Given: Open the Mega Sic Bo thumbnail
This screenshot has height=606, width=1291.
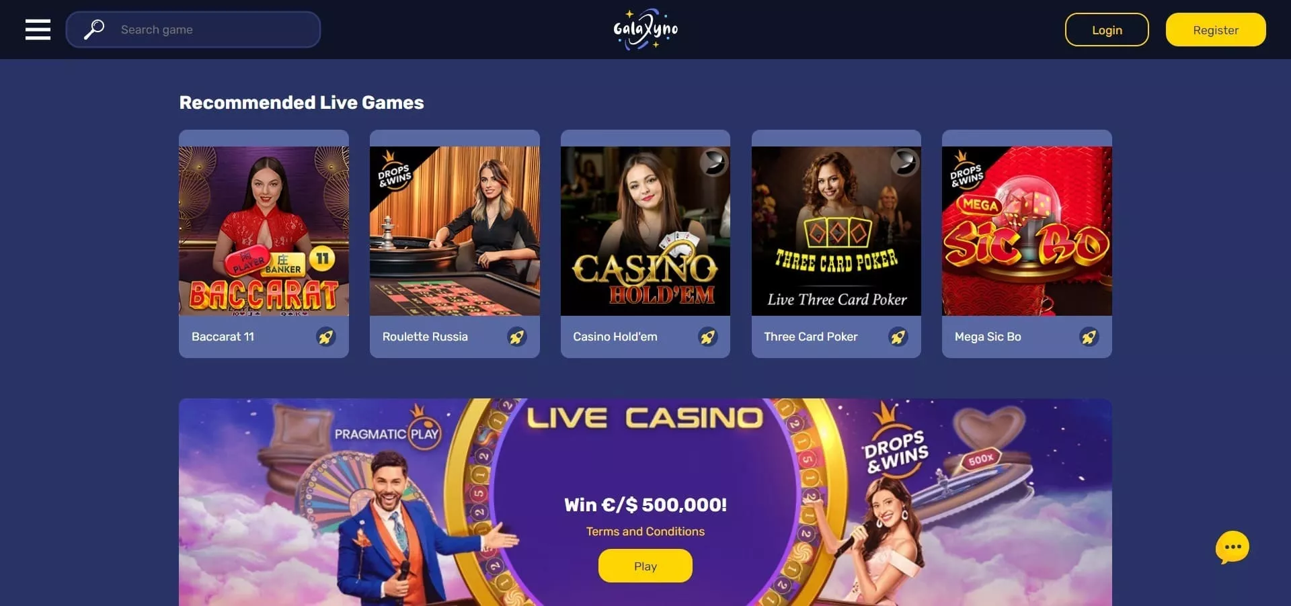Looking at the screenshot, I should tap(1027, 231).
